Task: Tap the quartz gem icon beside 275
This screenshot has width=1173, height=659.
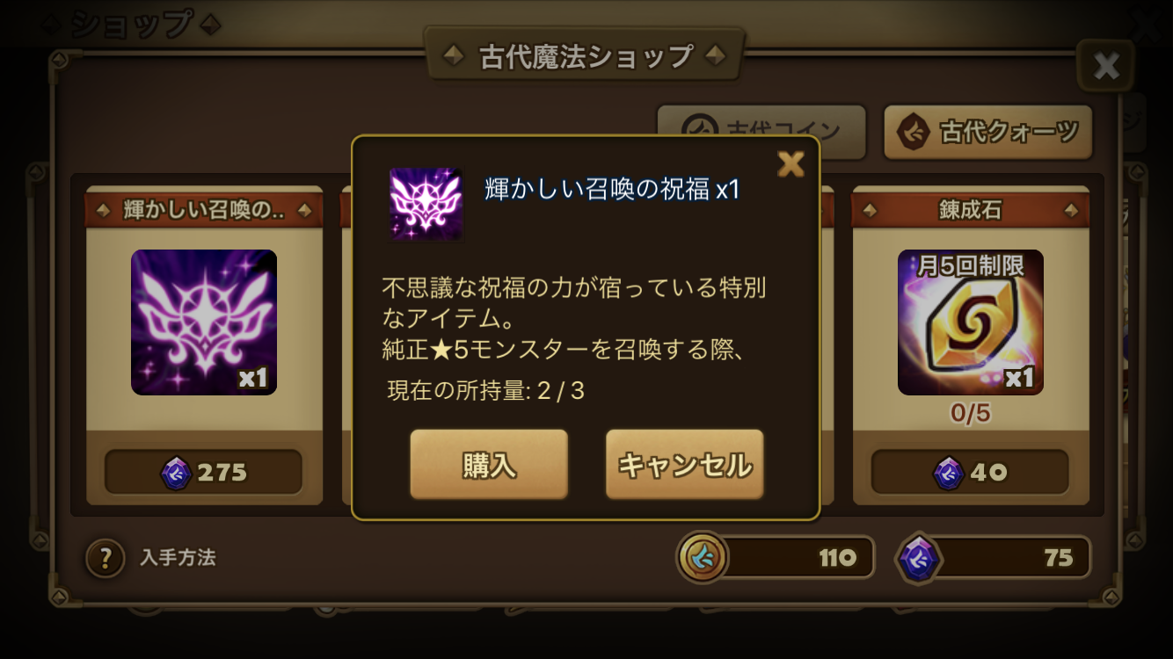Action: (176, 473)
